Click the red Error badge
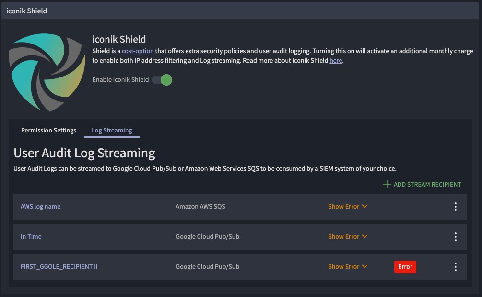482x297 pixels. 405,267
